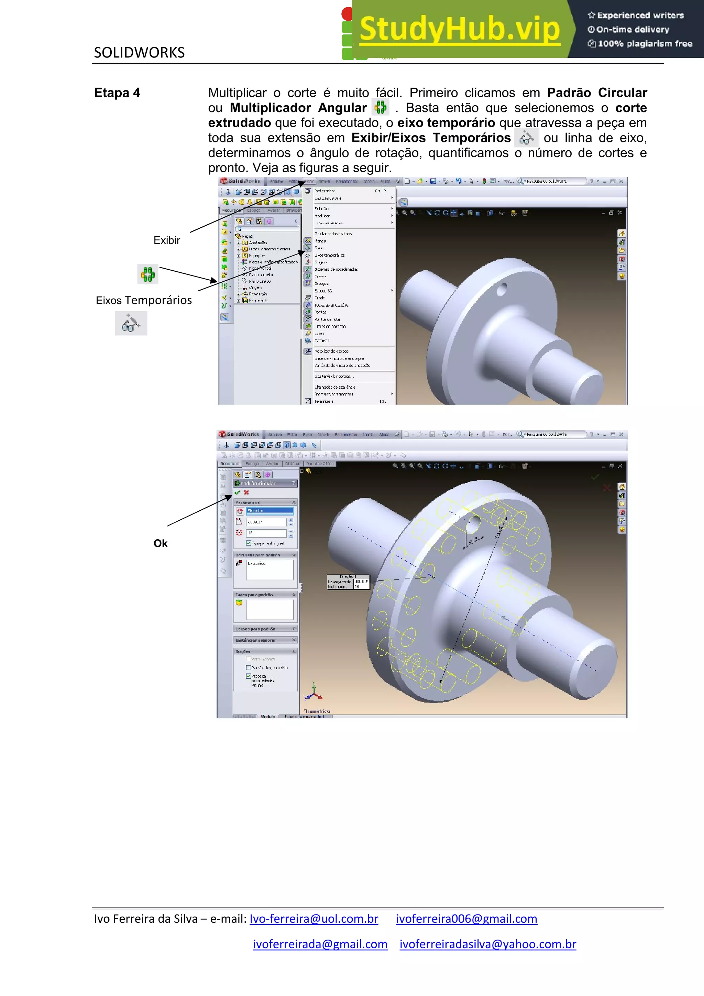Open the ConfigurationManager tab icon in Exibir-menu screenshot
The height and width of the screenshot is (996, 704).
(259, 221)
